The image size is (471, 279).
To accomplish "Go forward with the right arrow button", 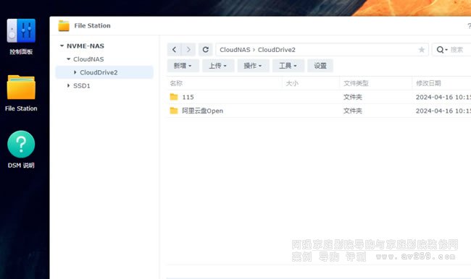I will (188, 49).
